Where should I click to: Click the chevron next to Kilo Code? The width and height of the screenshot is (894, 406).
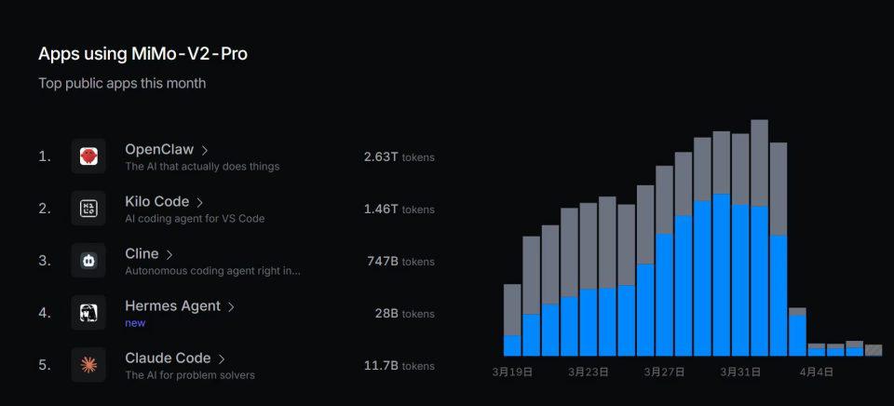click(200, 202)
